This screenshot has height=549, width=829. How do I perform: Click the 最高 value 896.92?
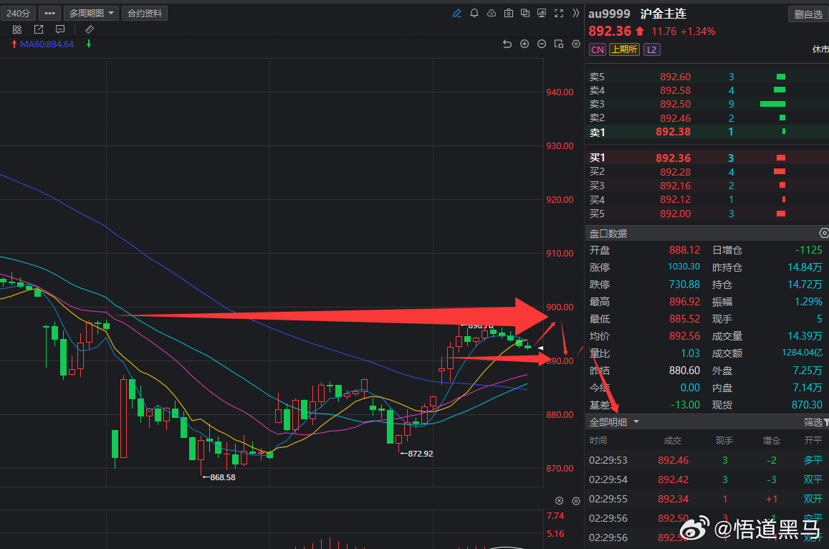point(684,302)
